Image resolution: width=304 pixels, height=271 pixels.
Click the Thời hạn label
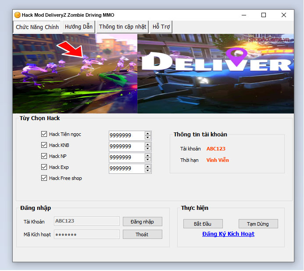point(189,161)
